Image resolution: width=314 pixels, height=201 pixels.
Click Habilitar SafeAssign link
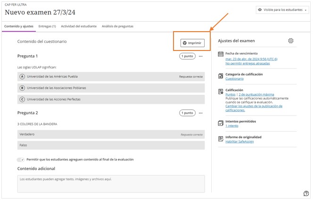240,142
